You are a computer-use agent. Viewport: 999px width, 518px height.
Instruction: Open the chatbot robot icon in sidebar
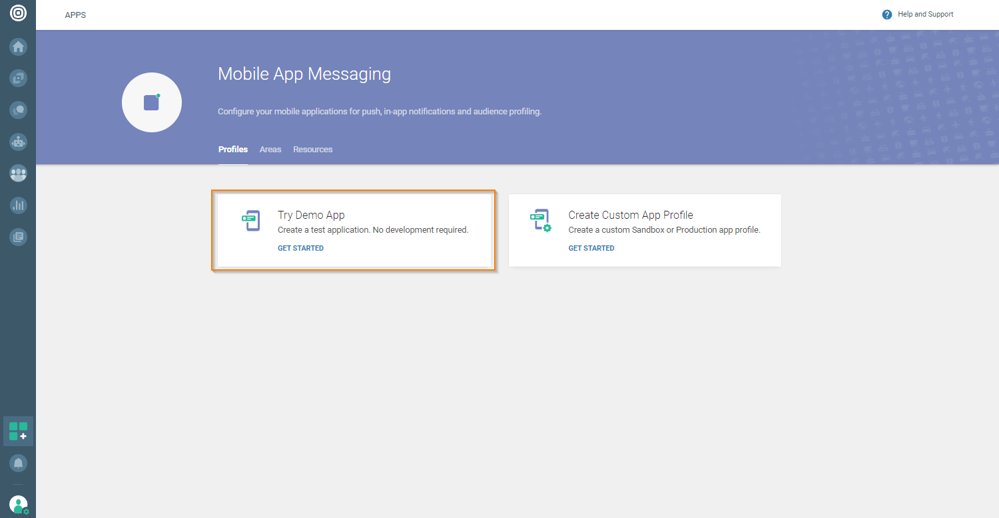pos(18,142)
